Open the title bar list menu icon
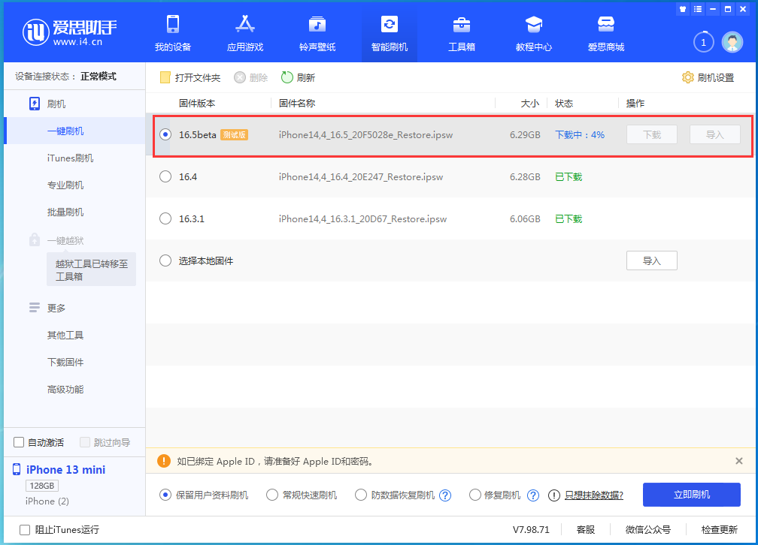The height and width of the screenshot is (545, 758). [x=698, y=9]
